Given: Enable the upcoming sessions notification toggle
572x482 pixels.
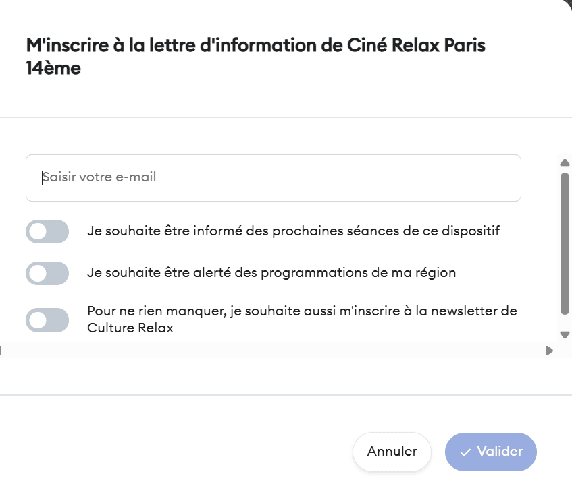Looking at the screenshot, I should pos(47,231).
